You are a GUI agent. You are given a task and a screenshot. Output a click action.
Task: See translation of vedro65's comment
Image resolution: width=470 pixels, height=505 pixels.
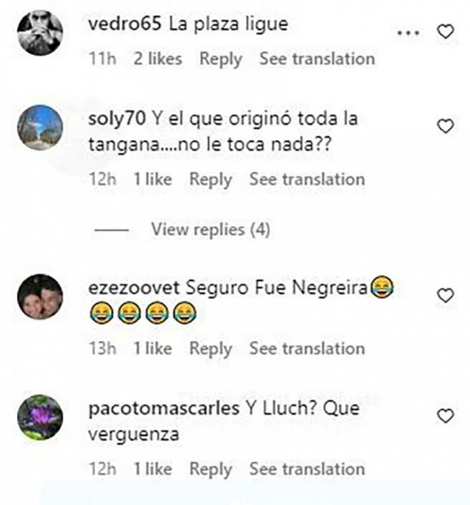click(317, 59)
